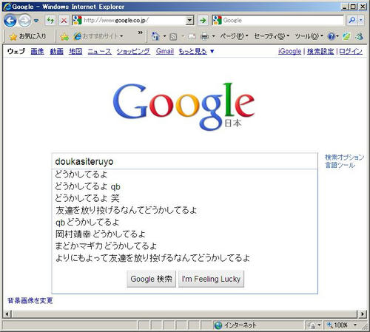Click the Forward navigation arrow
This screenshot has height=332, width=370.
point(24,21)
